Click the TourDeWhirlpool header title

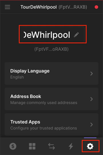39,7
